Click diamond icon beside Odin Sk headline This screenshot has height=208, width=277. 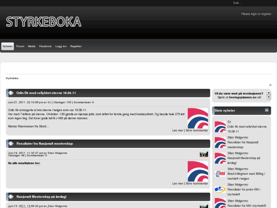pos(11,93)
